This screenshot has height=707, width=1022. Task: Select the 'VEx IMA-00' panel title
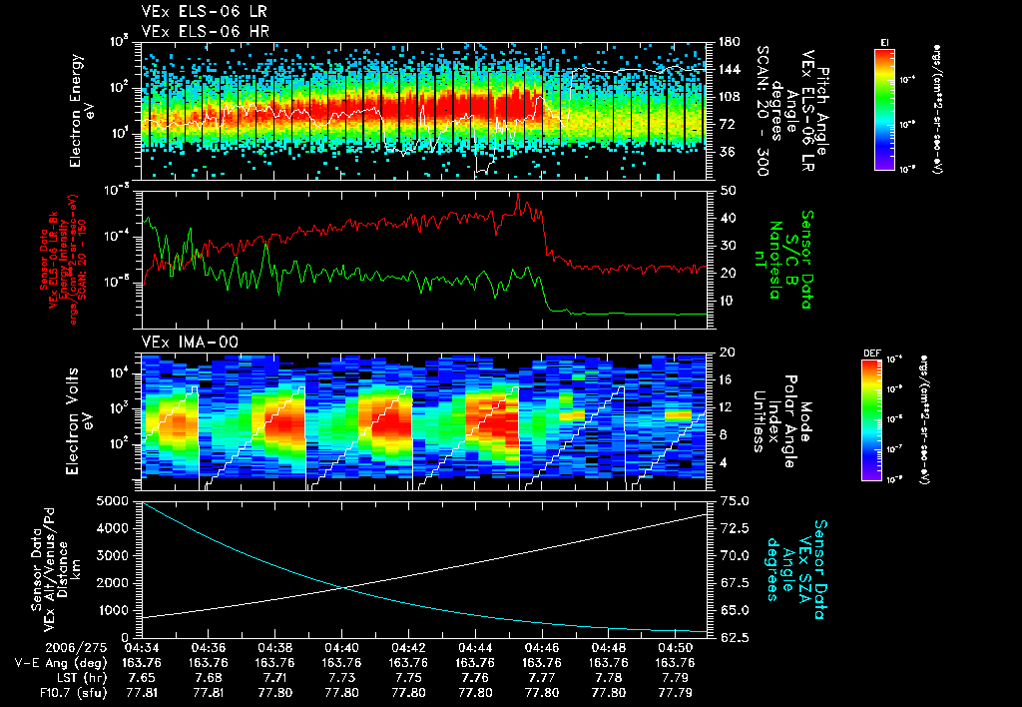[190, 343]
